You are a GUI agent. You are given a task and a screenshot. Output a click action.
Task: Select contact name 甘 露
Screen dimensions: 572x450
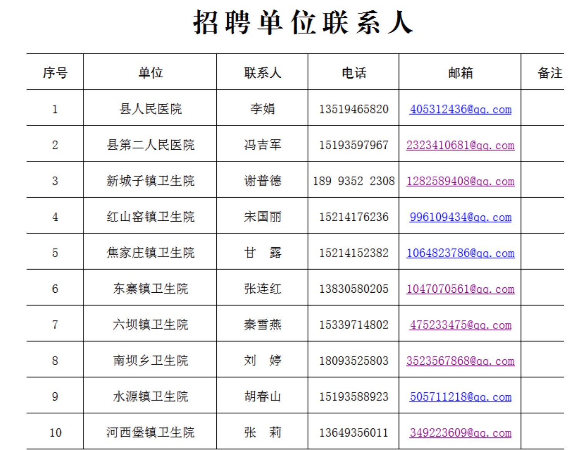coord(263,253)
